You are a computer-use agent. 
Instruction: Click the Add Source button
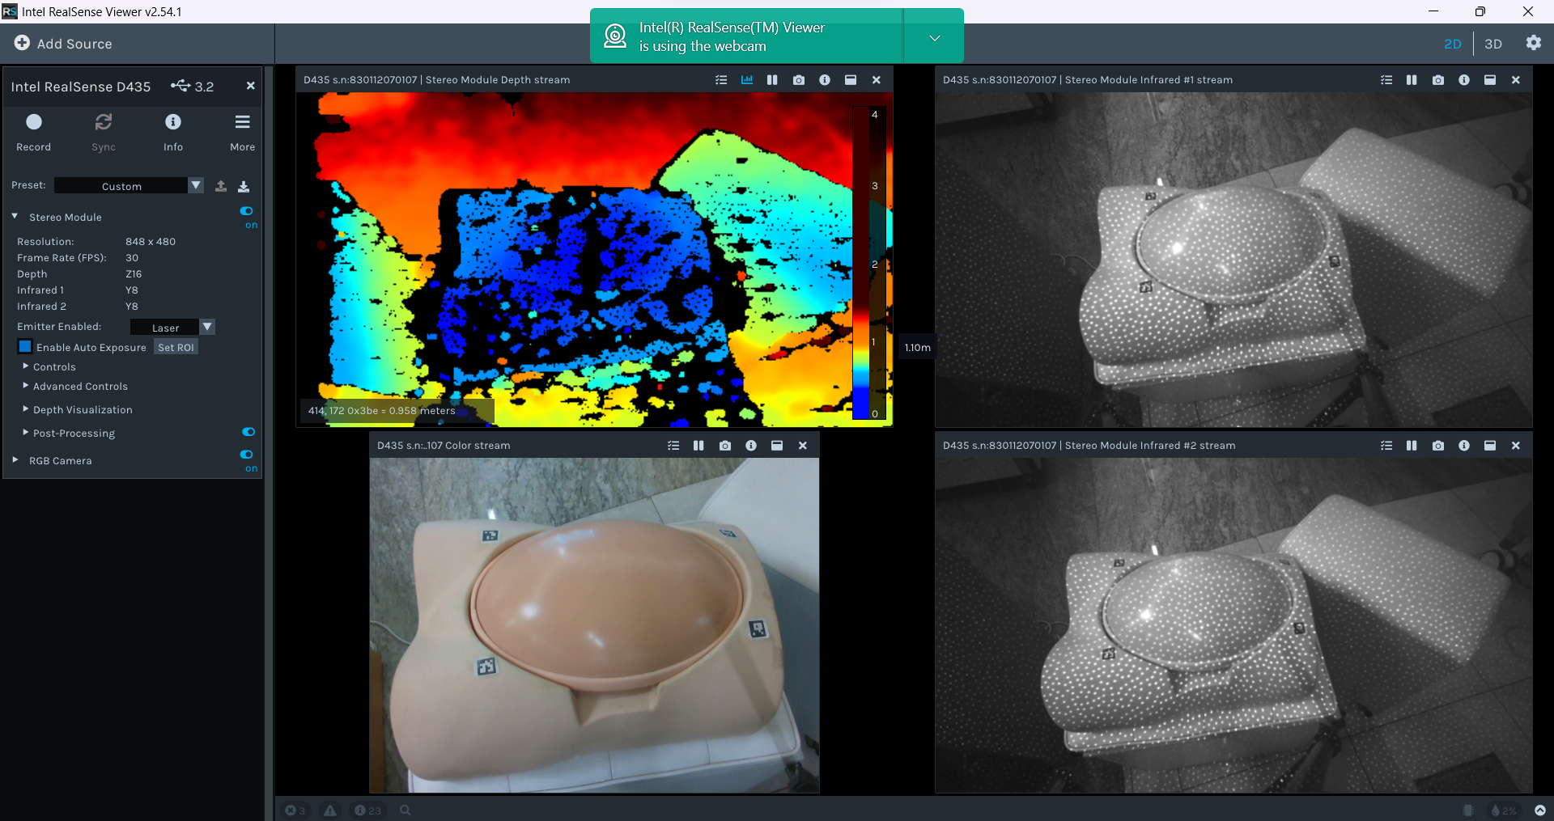[63, 44]
